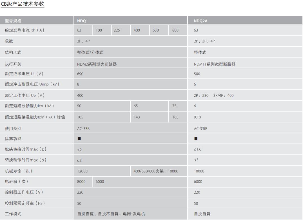
Task: Select the '2P: 230 3P/4P: 400' cell
Action: pyautogui.click(x=245, y=95)
